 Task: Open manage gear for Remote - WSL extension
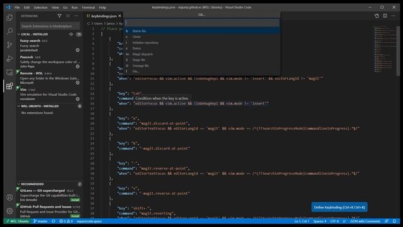click(77, 83)
